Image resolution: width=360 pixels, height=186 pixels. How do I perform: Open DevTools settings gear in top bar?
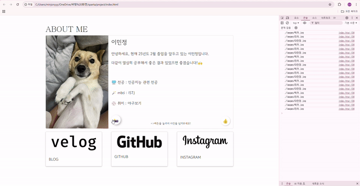[346, 18]
